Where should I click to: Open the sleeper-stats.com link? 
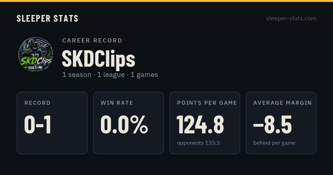291,18
